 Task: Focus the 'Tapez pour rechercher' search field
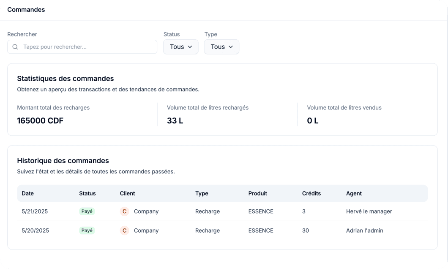pos(87,47)
